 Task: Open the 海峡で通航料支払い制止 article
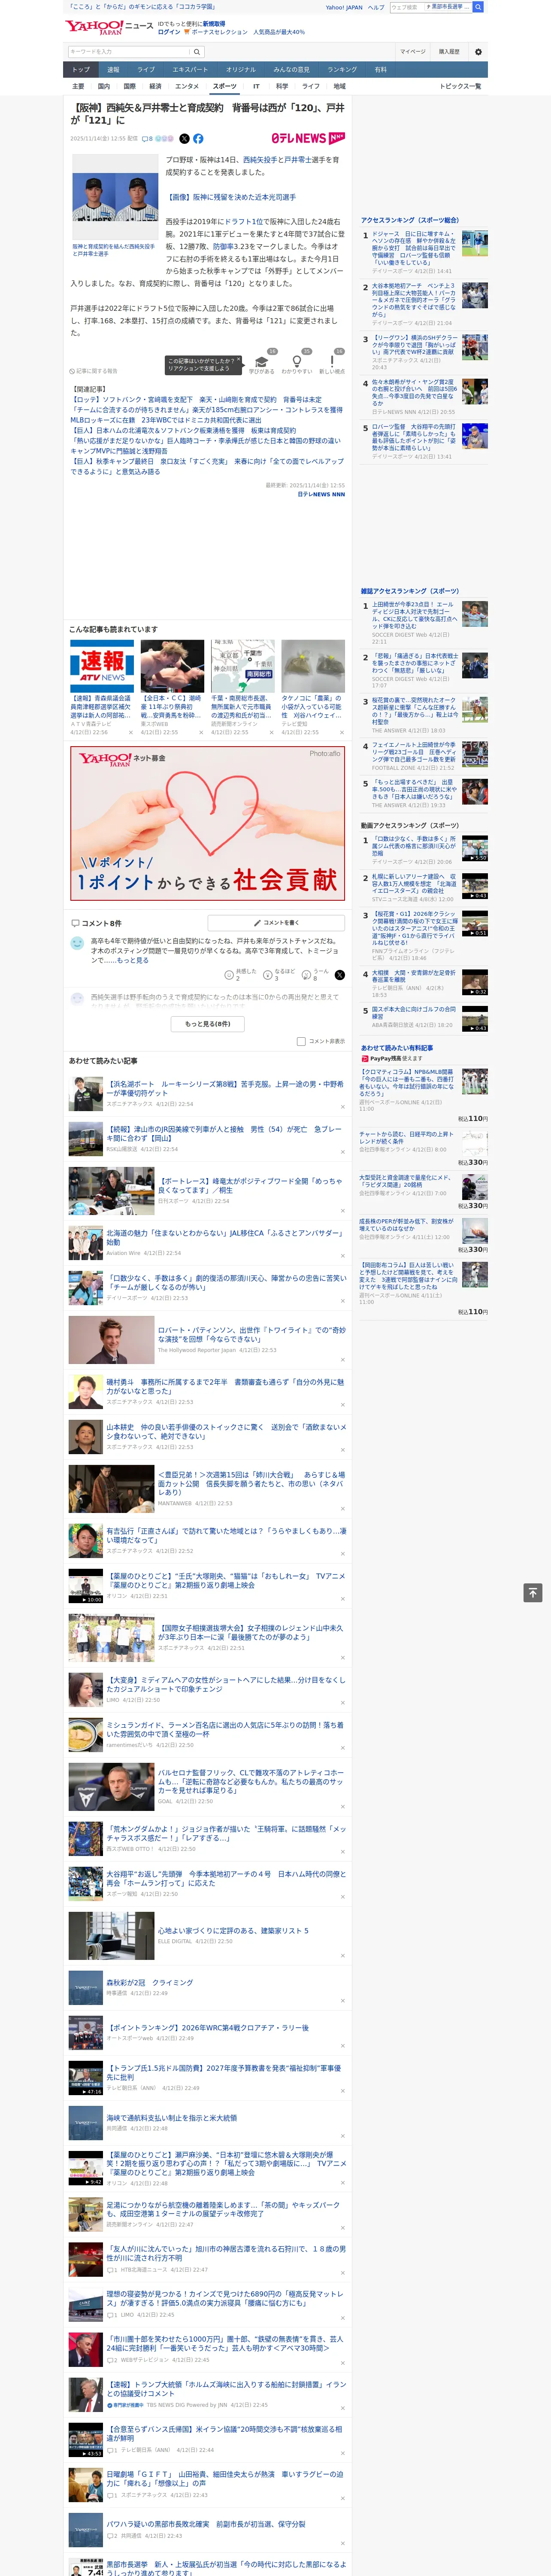coord(172,2118)
